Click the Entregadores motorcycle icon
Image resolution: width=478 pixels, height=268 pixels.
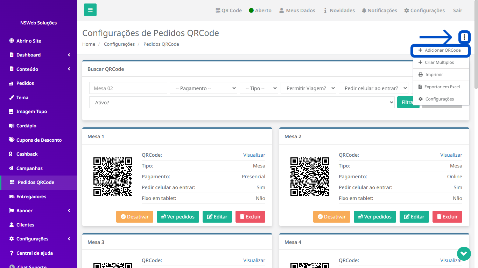[x=12, y=196]
